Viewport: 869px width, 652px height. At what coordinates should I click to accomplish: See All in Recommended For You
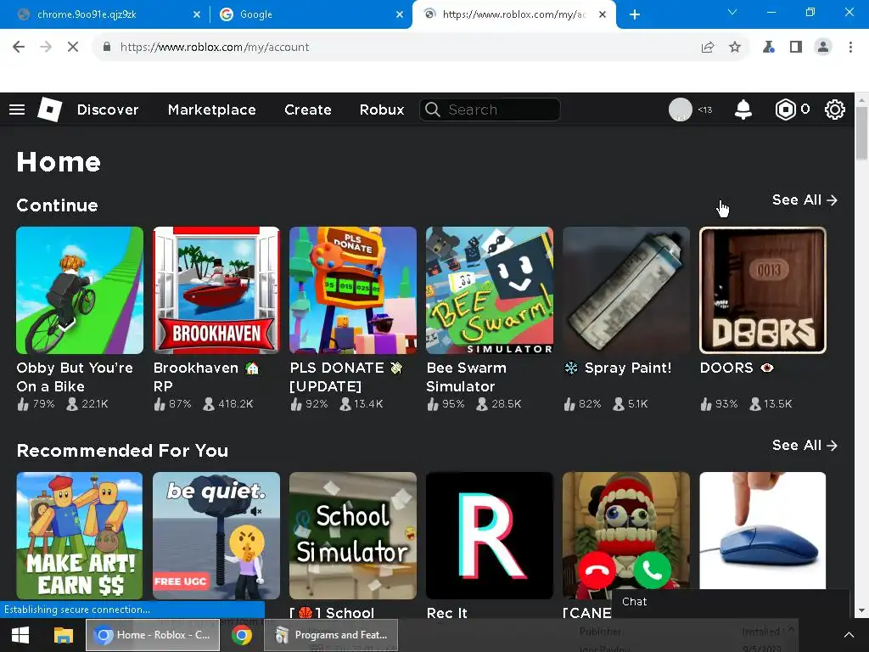click(805, 445)
